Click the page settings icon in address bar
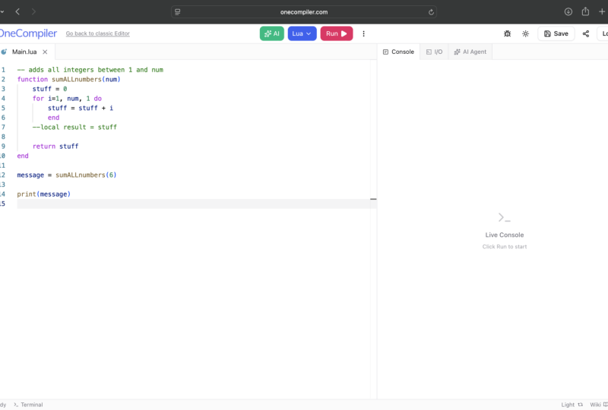Screen dimensions: 608x410 pos(178,12)
